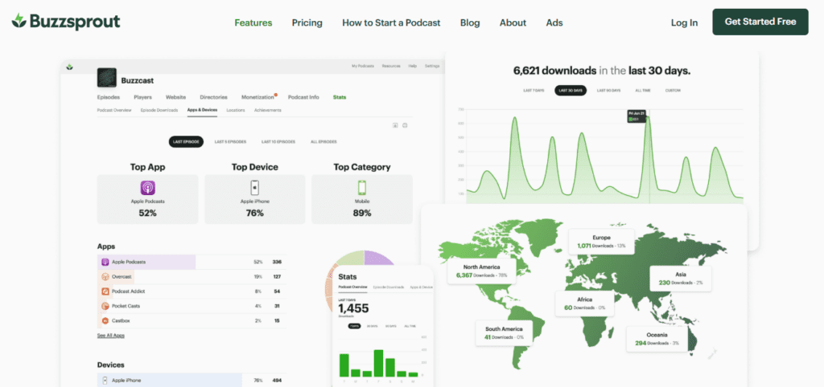The height and width of the screenshot is (387, 824).
Task: Open My Podcasts in dashboard header
Action: click(x=363, y=66)
